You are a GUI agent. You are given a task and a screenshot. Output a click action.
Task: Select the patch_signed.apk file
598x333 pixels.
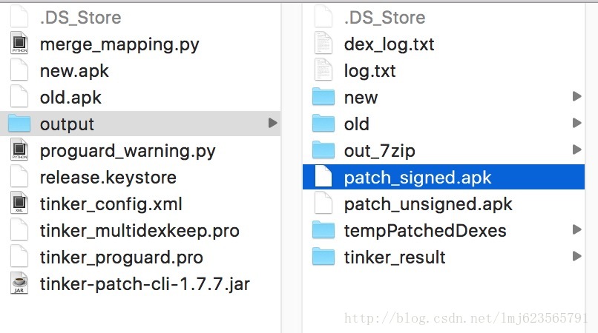click(418, 178)
